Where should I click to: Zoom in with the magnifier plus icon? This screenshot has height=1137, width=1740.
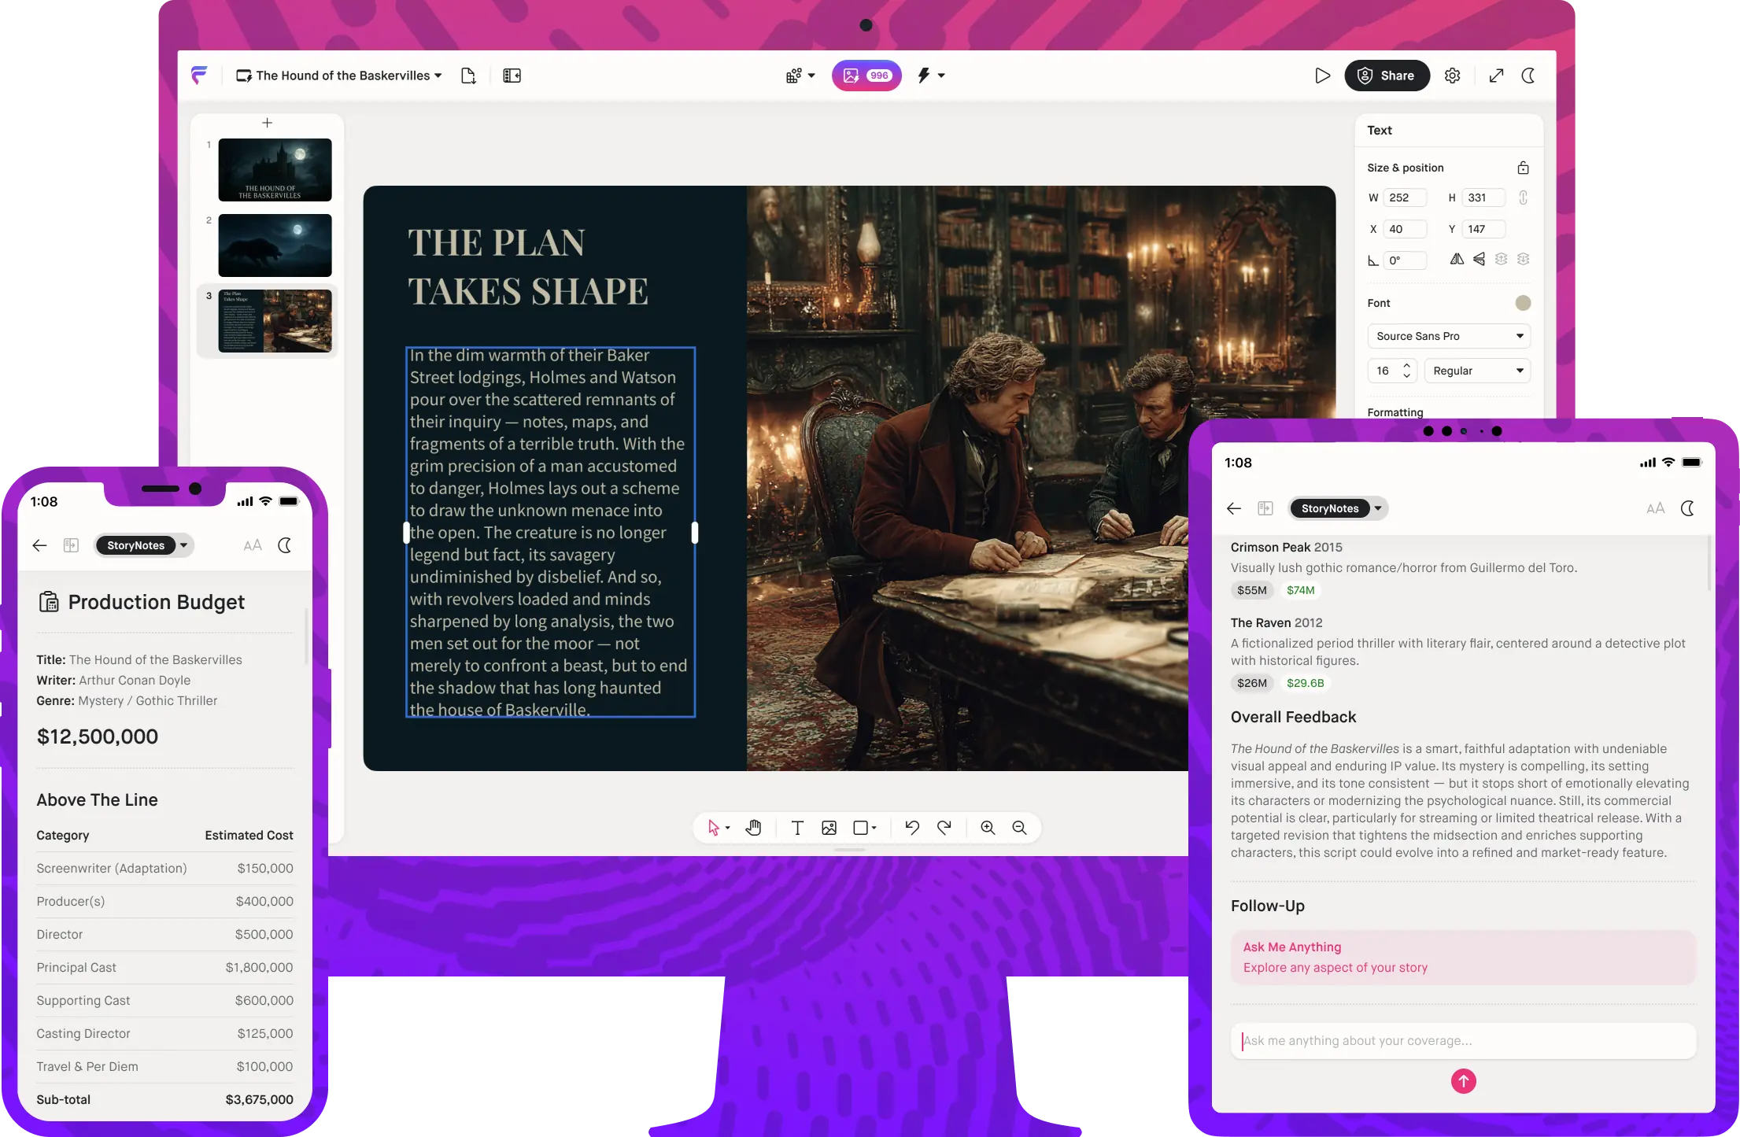988,828
